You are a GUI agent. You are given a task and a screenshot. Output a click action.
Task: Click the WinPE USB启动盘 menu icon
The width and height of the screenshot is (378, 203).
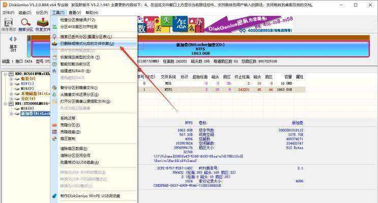coord(55,196)
